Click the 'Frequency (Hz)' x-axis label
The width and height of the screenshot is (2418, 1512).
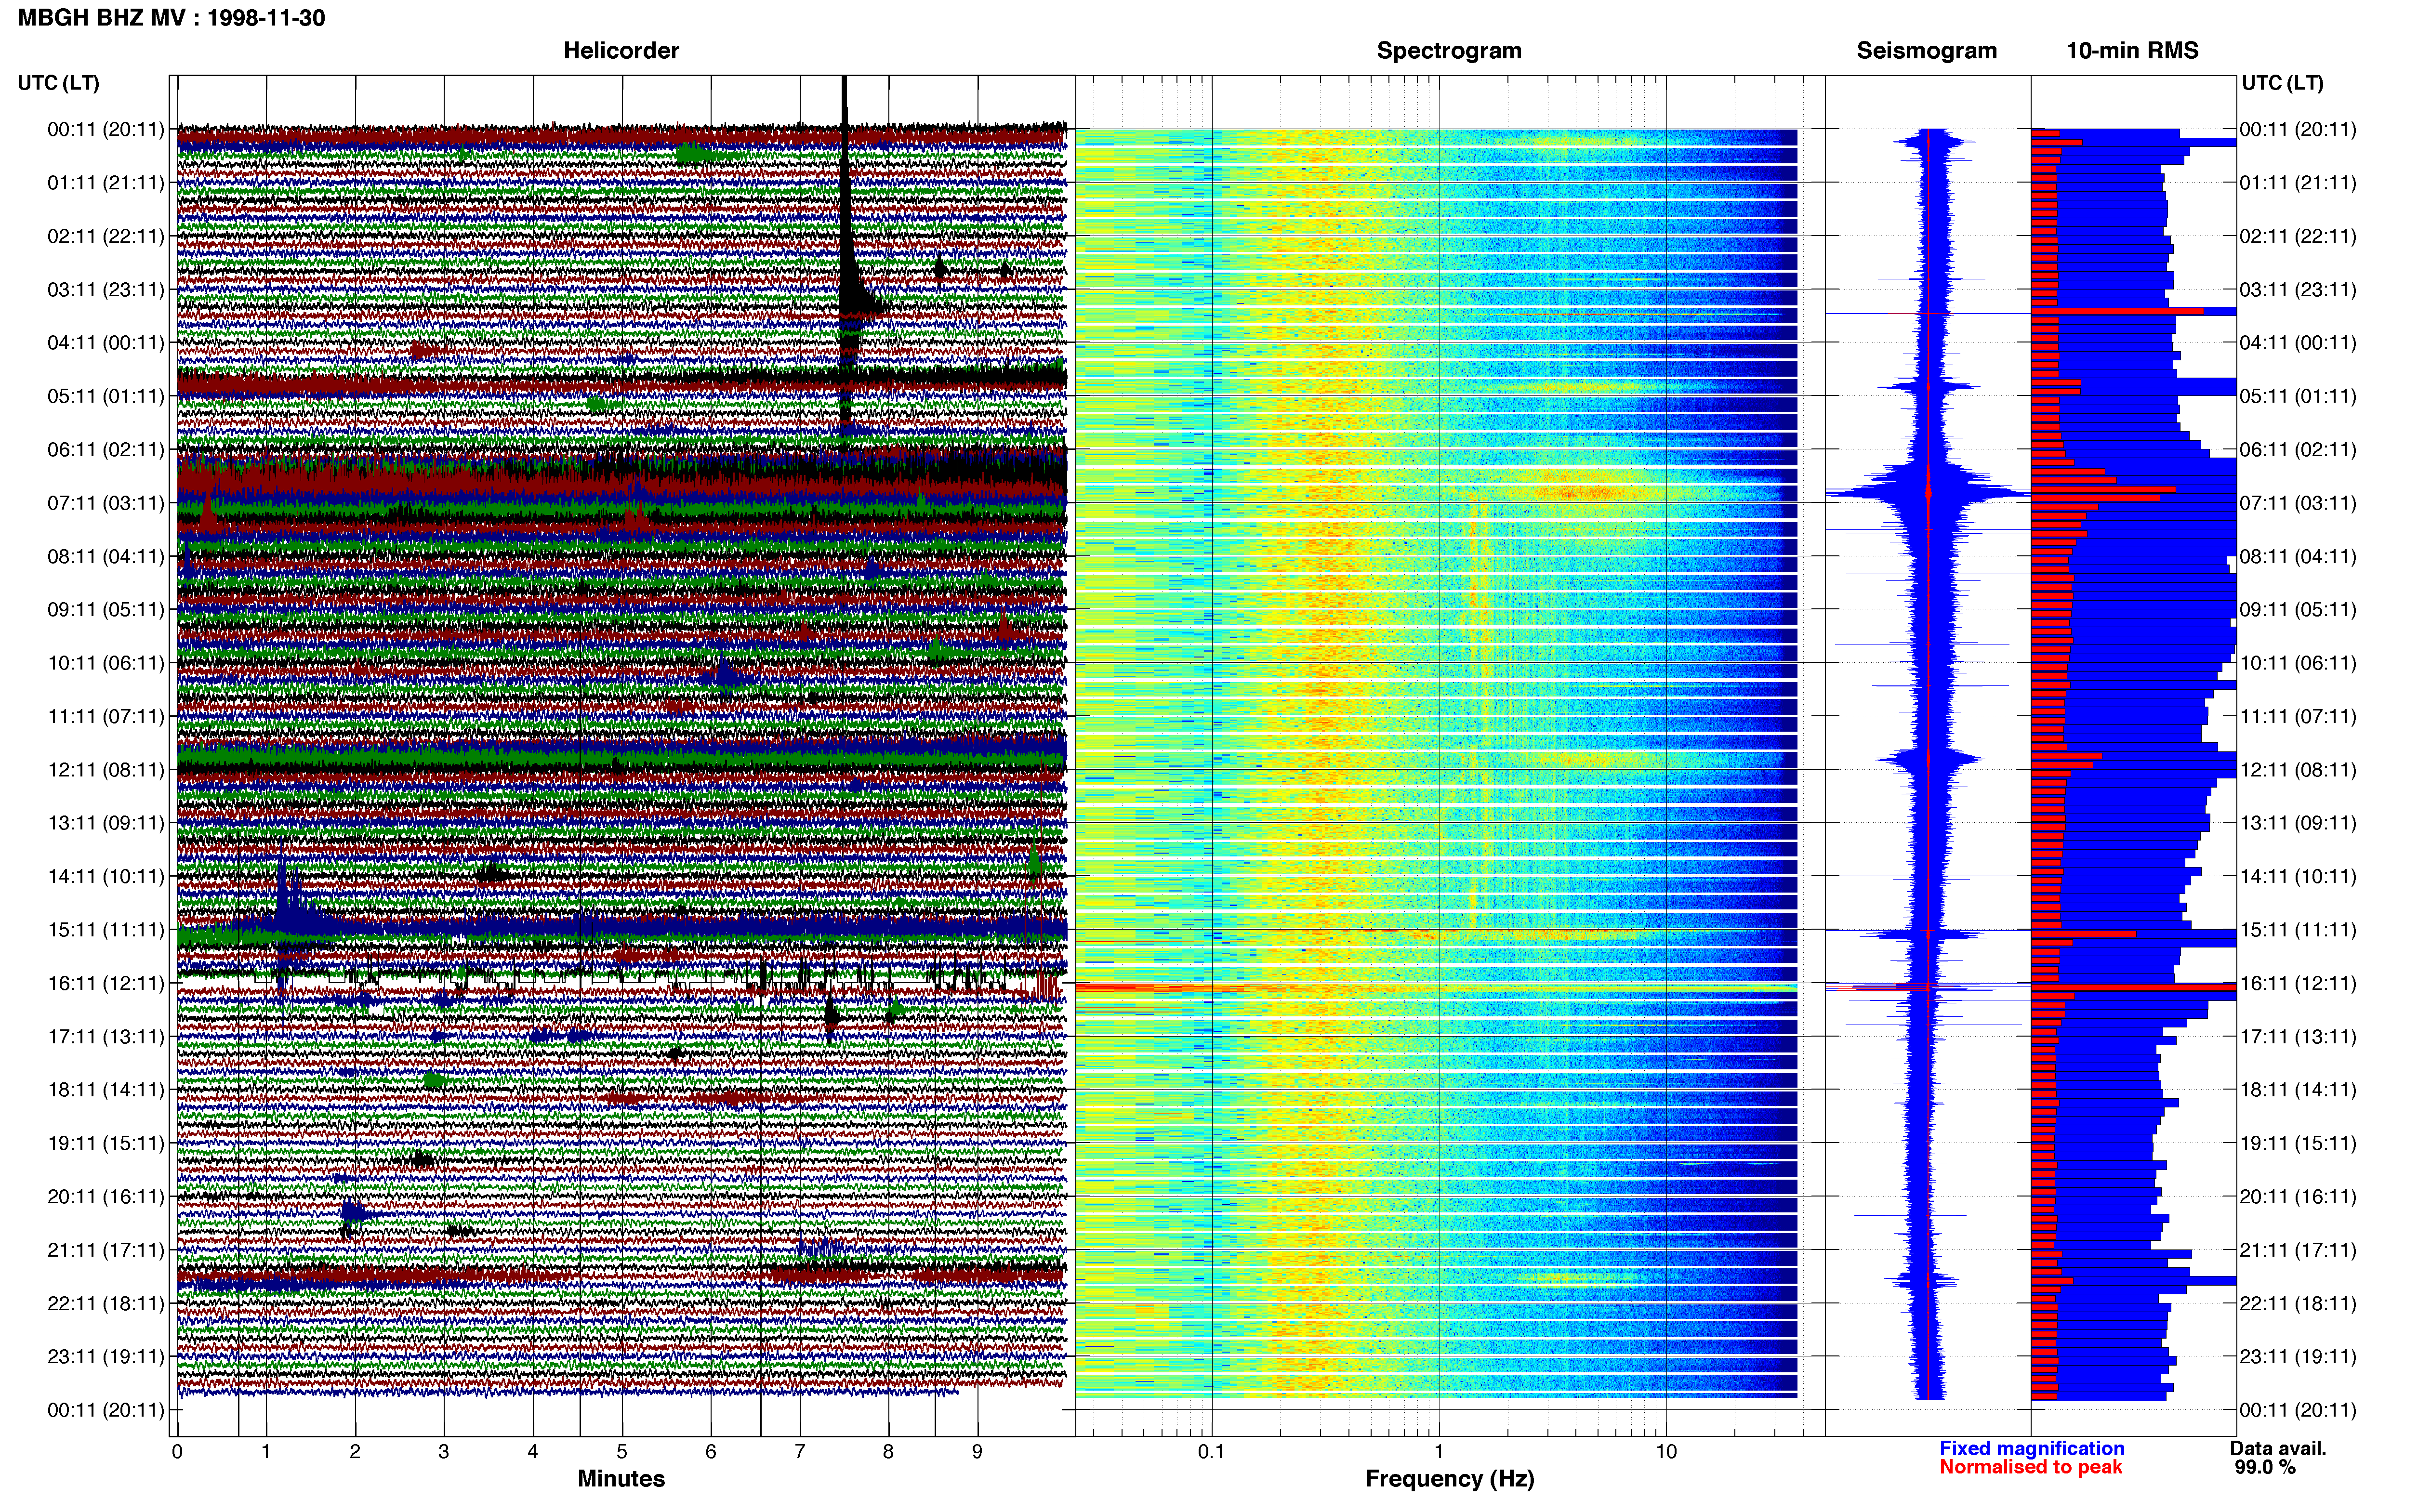click(x=1449, y=1478)
